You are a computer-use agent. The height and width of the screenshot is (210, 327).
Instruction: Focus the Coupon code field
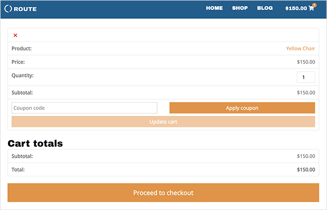tap(84, 108)
